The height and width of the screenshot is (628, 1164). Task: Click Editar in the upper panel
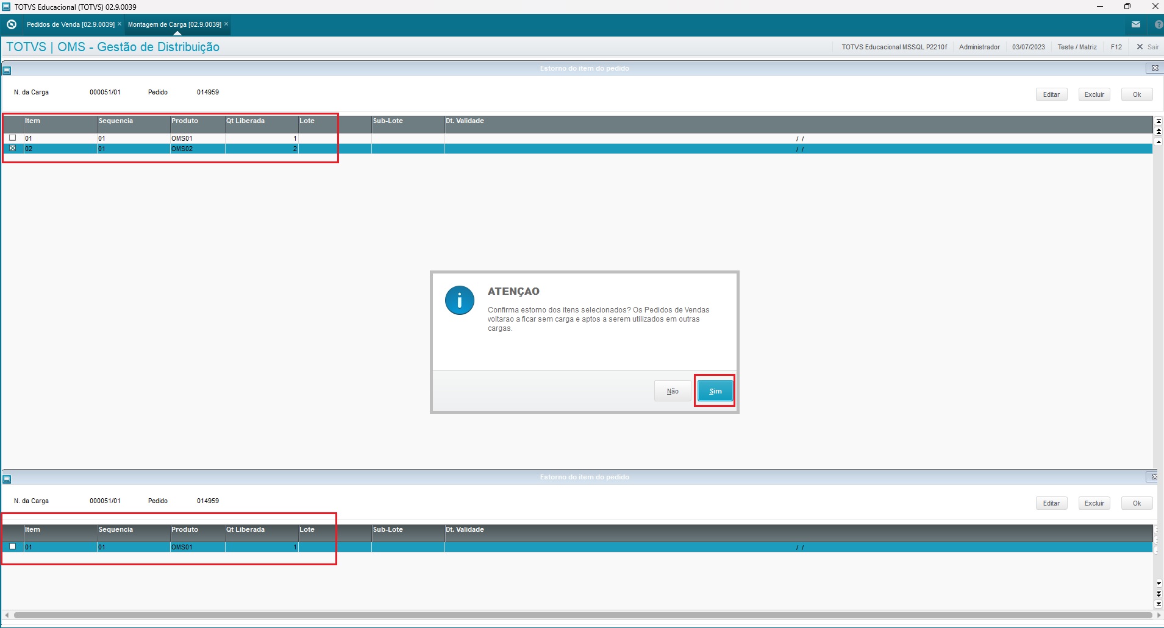1051,94
